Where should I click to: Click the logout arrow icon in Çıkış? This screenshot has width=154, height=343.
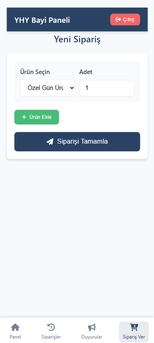click(x=119, y=20)
